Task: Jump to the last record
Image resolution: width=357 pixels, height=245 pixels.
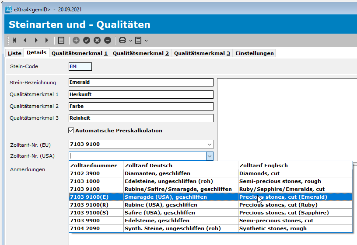Action: (x=47, y=40)
